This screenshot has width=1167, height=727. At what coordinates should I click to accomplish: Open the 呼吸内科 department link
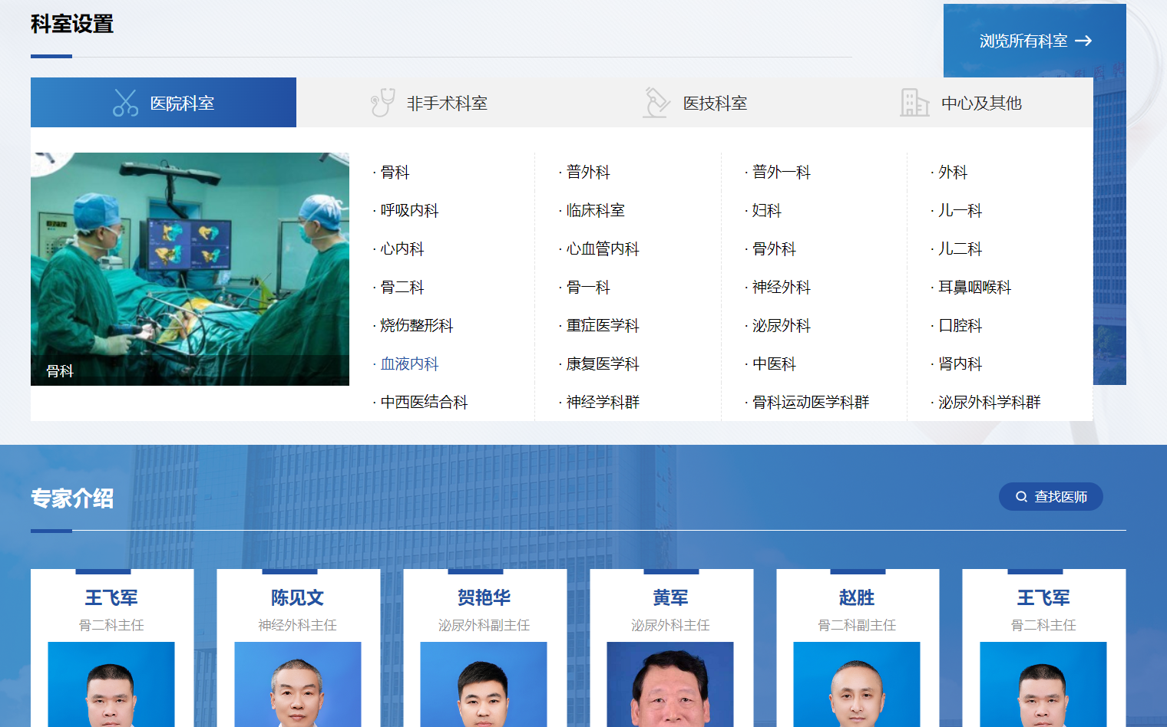tap(409, 211)
